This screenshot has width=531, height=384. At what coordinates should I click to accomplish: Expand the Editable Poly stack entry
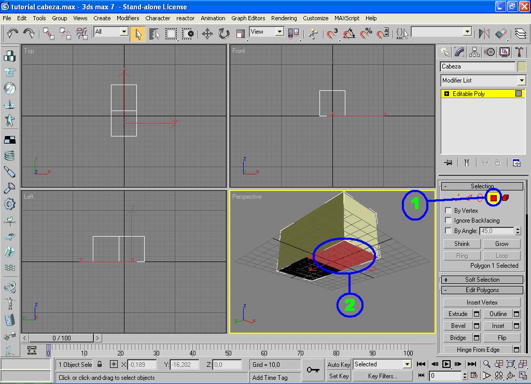(446, 94)
